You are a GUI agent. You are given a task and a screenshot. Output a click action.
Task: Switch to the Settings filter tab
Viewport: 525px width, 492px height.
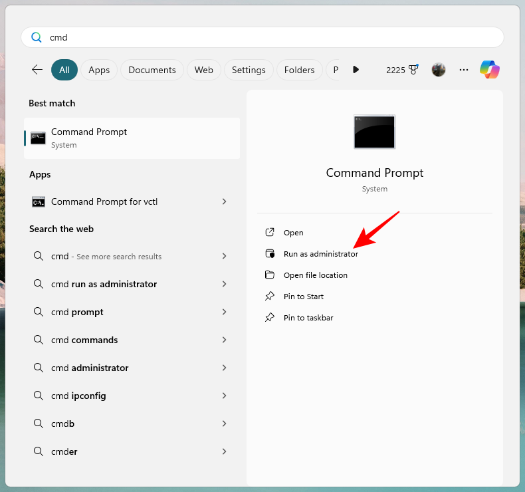tap(249, 70)
